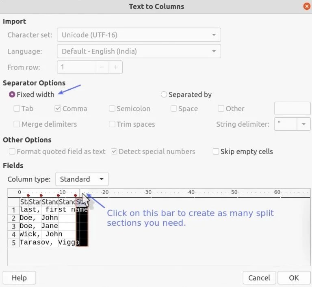Click row number 2 in preview
The height and width of the screenshot is (287, 312).
tap(13, 218)
